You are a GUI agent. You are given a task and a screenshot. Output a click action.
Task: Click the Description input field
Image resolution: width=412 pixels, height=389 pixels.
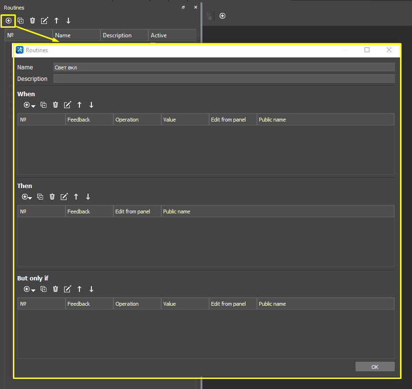tap(224, 79)
